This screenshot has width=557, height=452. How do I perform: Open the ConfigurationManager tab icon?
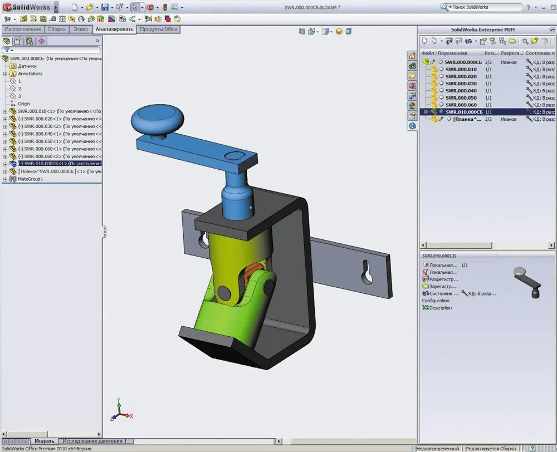[30, 41]
